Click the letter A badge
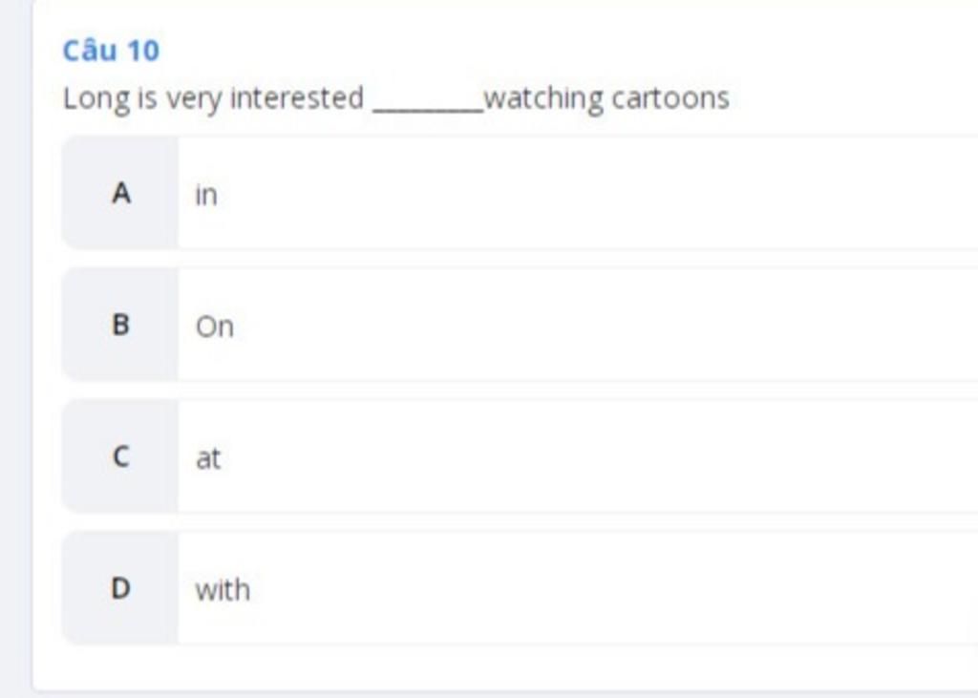The height and width of the screenshot is (698, 978). [x=121, y=193]
